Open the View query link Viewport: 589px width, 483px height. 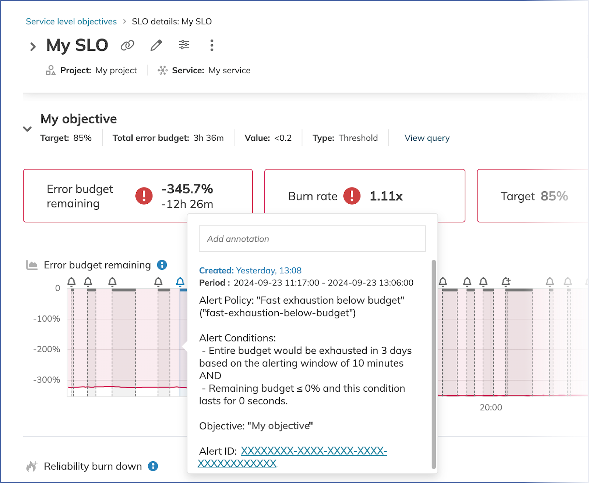pyautogui.click(x=427, y=138)
